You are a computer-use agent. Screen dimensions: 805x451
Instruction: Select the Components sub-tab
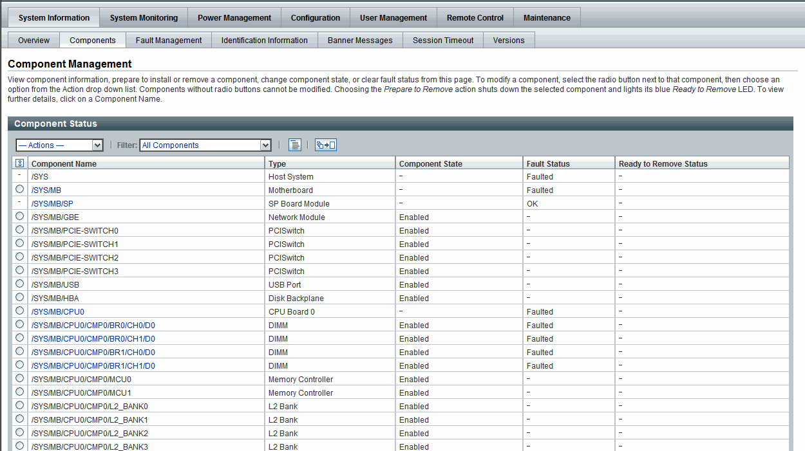coord(93,40)
